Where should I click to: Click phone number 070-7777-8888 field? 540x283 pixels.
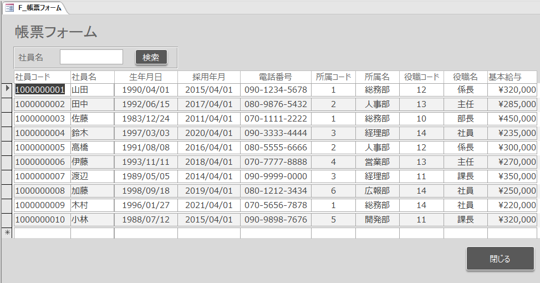tap(276, 162)
